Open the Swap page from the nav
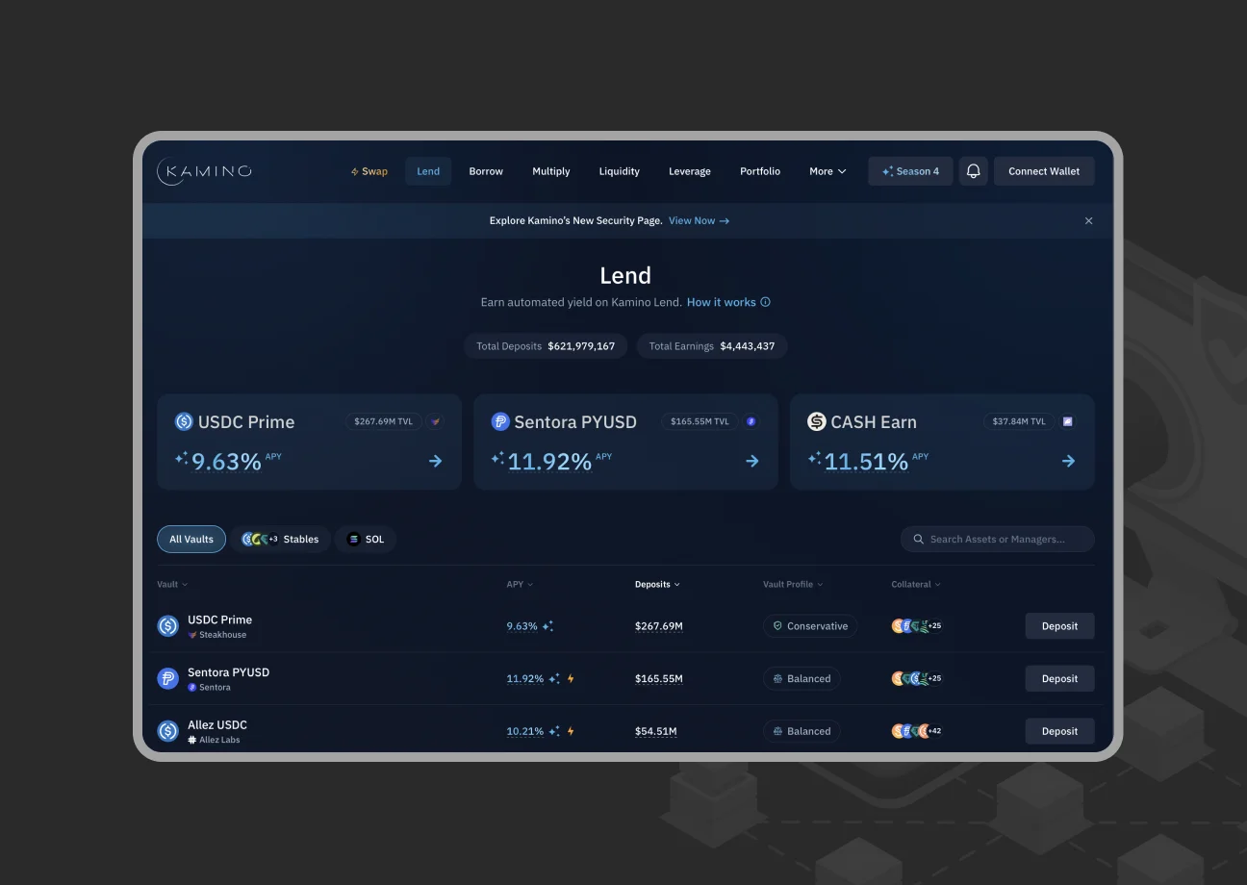The width and height of the screenshot is (1247, 885). coord(369,171)
